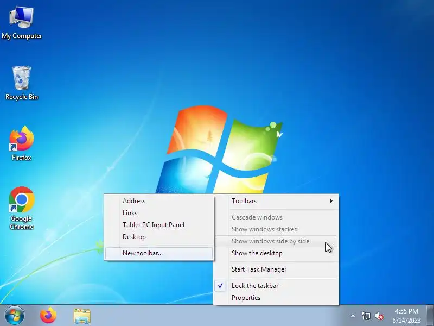This screenshot has height=326, width=434.
Task: Click Cascade windows entry
Action: tap(276, 217)
